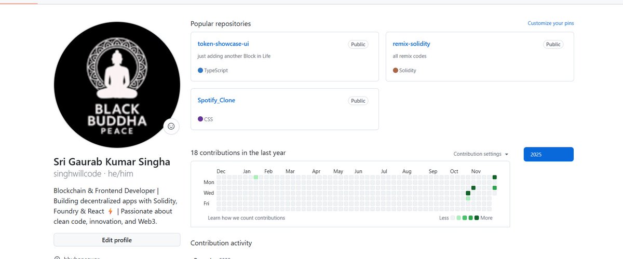Image resolution: width=623 pixels, height=259 pixels.
Task: Click the Jul month label in graph
Action: tap(384, 171)
